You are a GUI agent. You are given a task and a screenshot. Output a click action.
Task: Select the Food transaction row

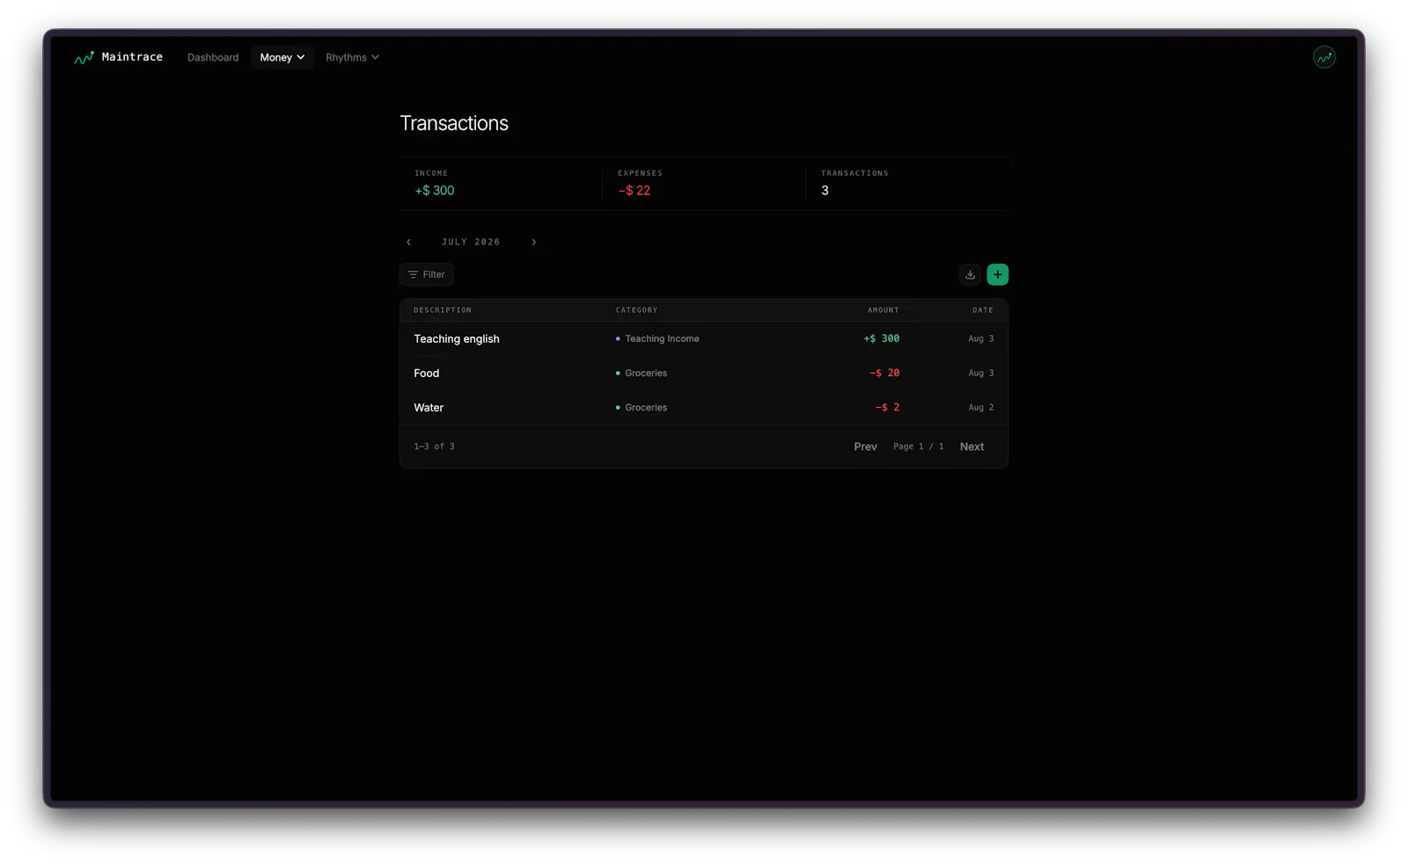[703, 373]
